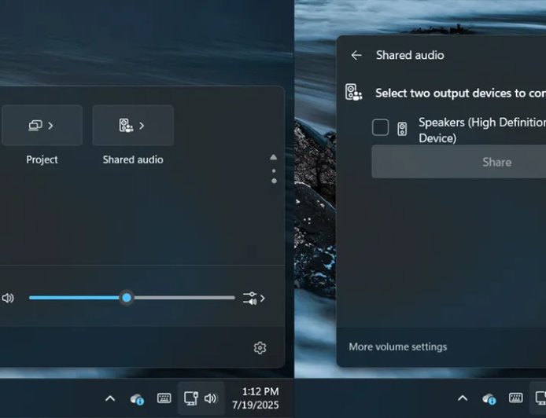The height and width of the screenshot is (418, 546).
Task: Expand sound output list next to slider
Action: point(253,299)
